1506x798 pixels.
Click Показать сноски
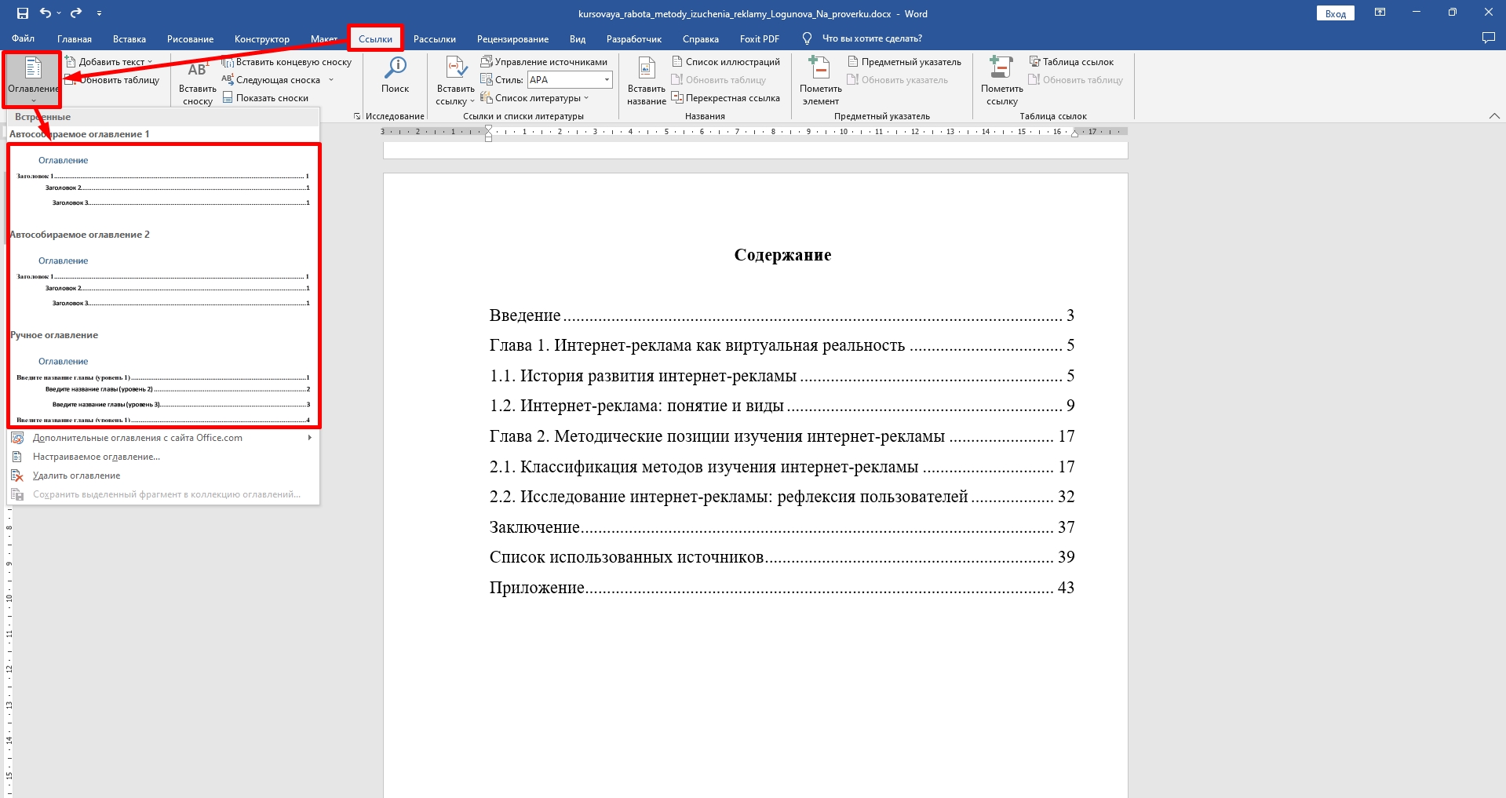pyautogui.click(x=265, y=98)
